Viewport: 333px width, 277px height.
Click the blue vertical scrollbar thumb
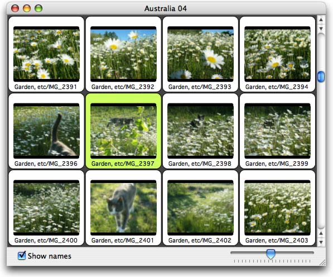(x=321, y=77)
